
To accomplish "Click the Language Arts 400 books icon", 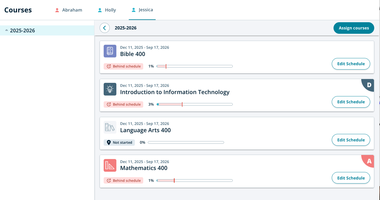I will tap(110, 127).
